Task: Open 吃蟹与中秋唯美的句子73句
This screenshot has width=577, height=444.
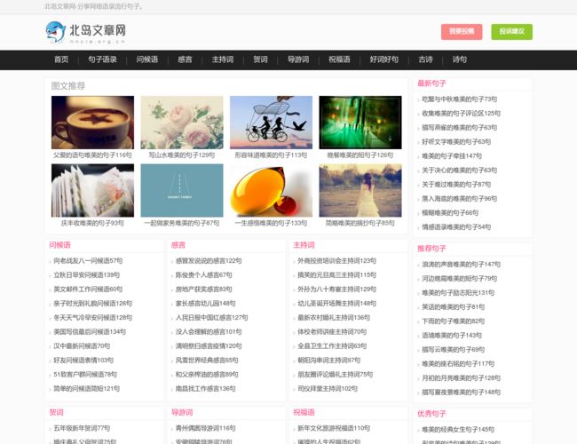Action: (459, 99)
